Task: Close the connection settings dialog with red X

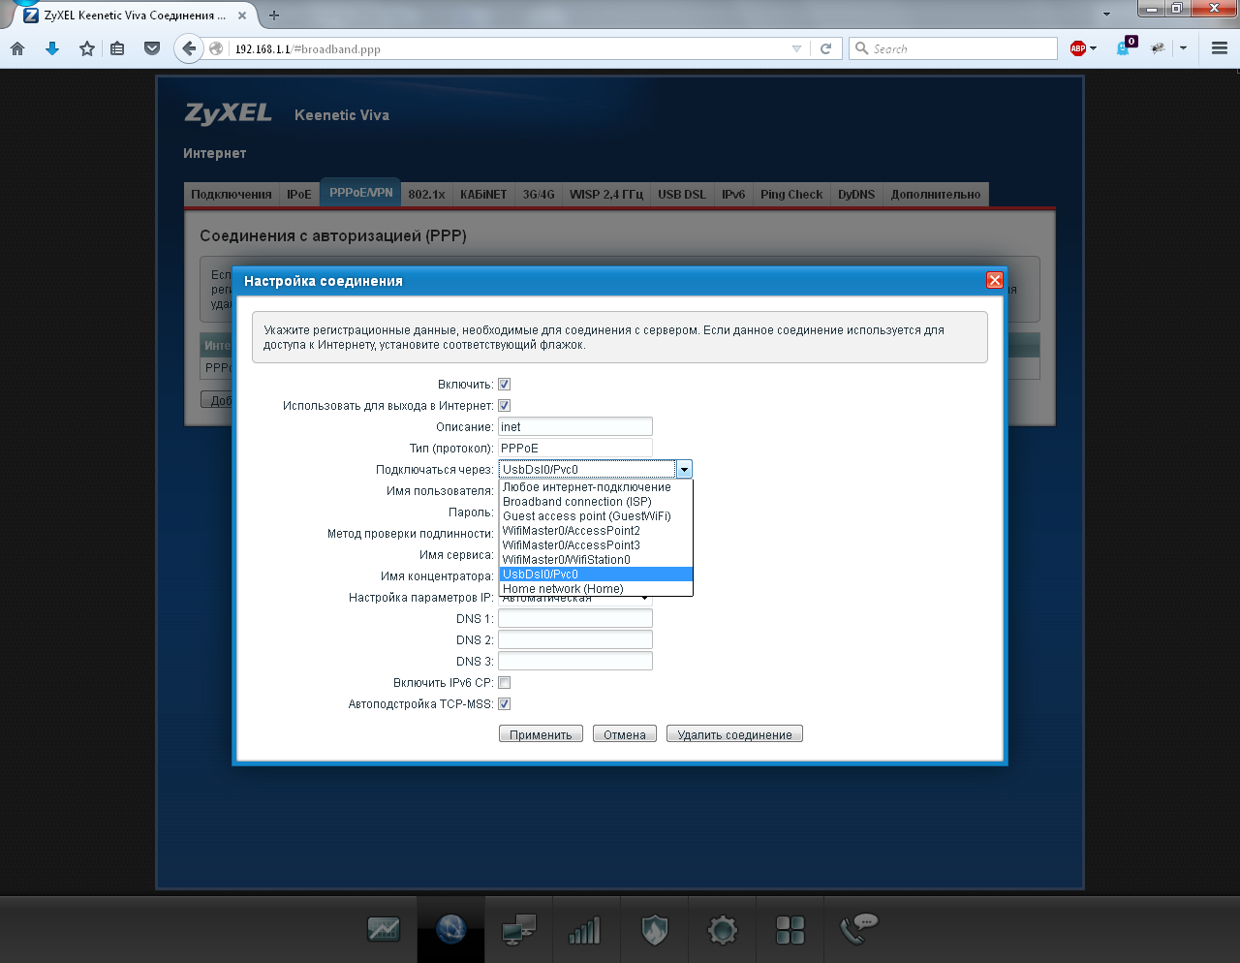Action: click(994, 280)
